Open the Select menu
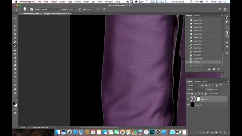 78,2
